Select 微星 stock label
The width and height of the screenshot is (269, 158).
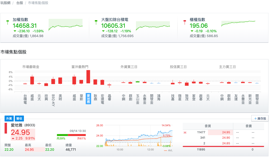tap(180, 98)
